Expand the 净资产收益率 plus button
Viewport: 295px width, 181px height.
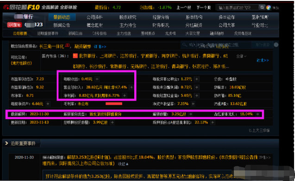[193, 104]
